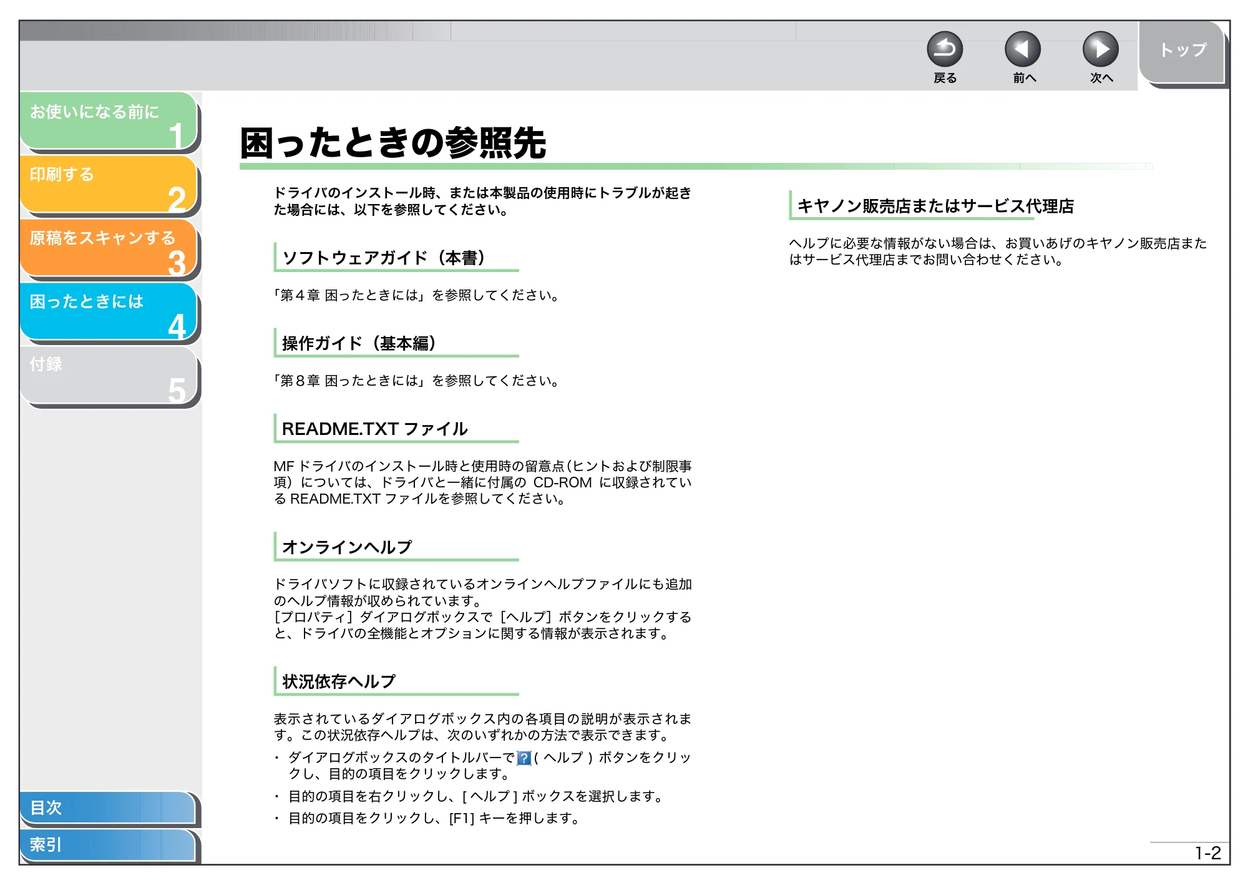Viewport: 1248px width, 883px height.
Task: Click paragraph starting ヘルプに必要な情報がない場合は
Action: (998, 251)
